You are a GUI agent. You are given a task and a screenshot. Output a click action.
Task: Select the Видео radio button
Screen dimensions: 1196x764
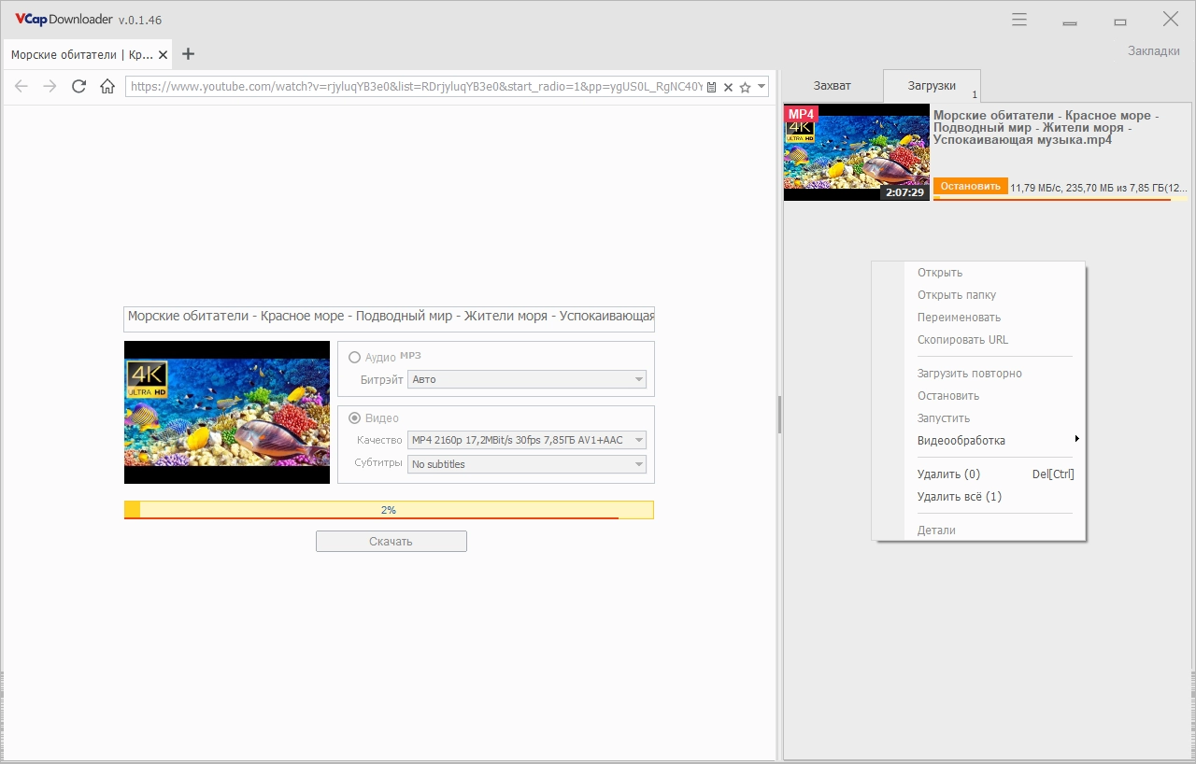pyautogui.click(x=354, y=418)
